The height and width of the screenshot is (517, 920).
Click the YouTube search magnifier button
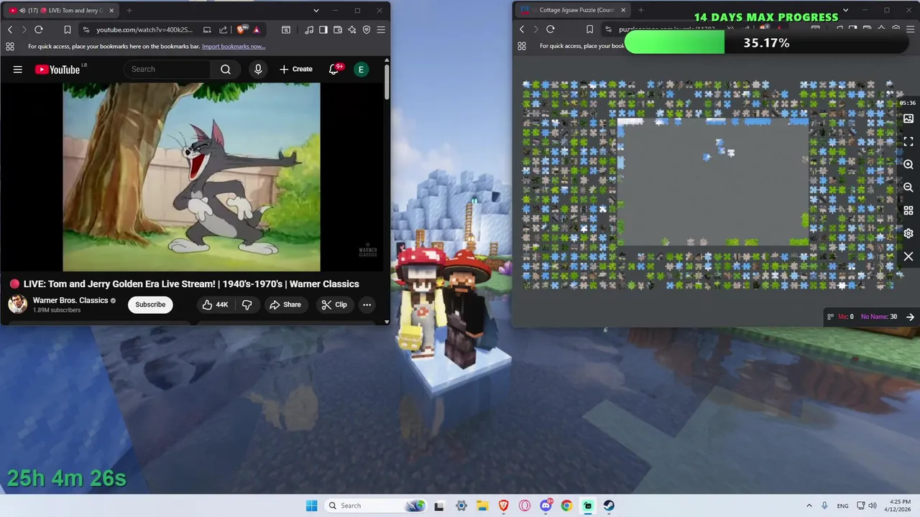pos(226,69)
